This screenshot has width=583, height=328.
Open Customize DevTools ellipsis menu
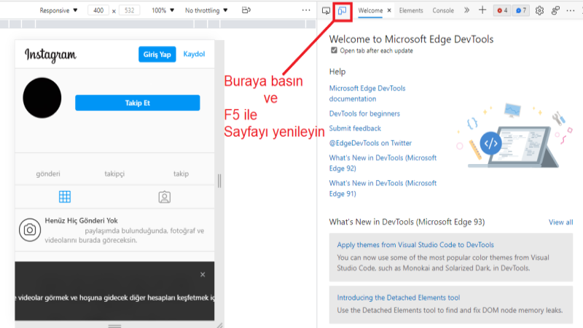click(571, 11)
